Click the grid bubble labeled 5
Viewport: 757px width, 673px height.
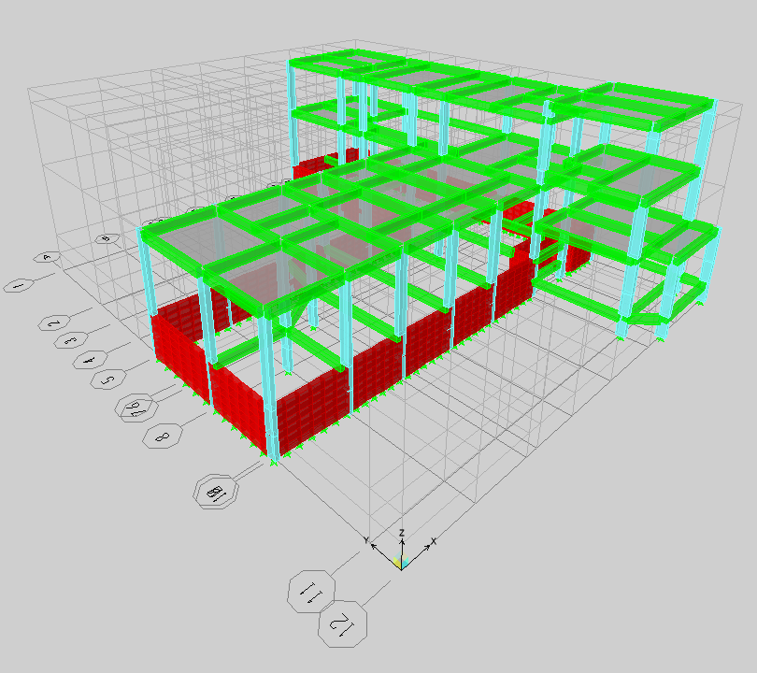click(107, 379)
